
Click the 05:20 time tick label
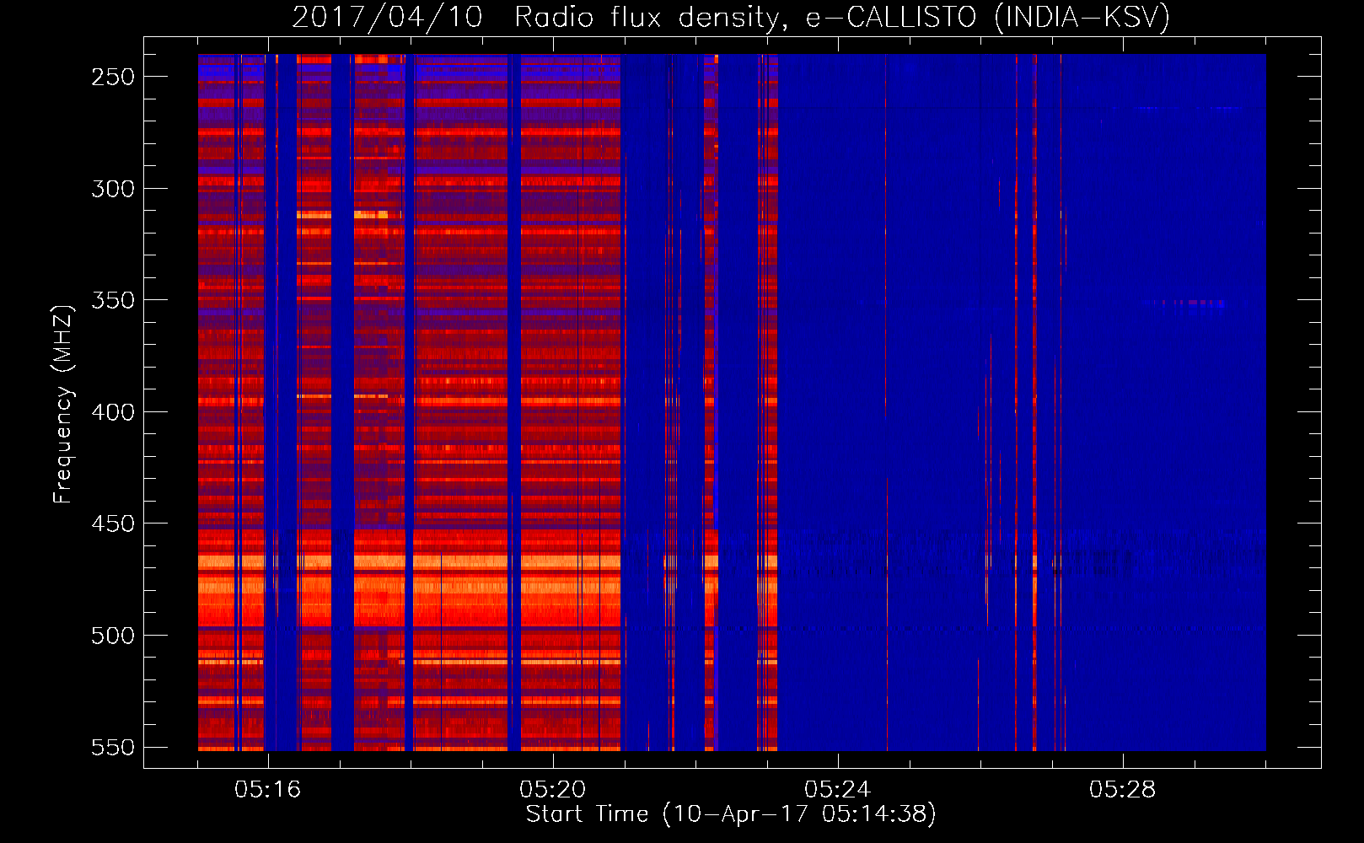click(x=553, y=790)
